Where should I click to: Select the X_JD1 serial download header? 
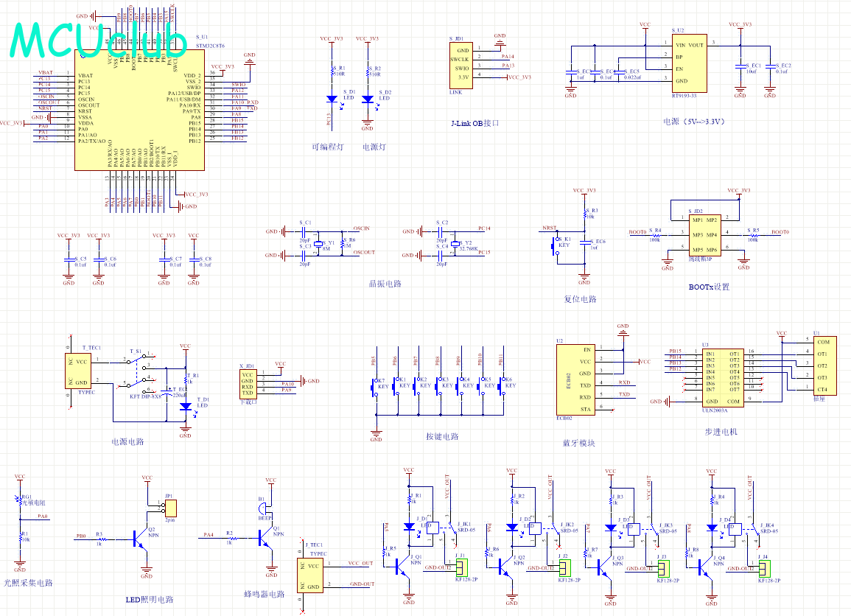click(x=248, y=383)
